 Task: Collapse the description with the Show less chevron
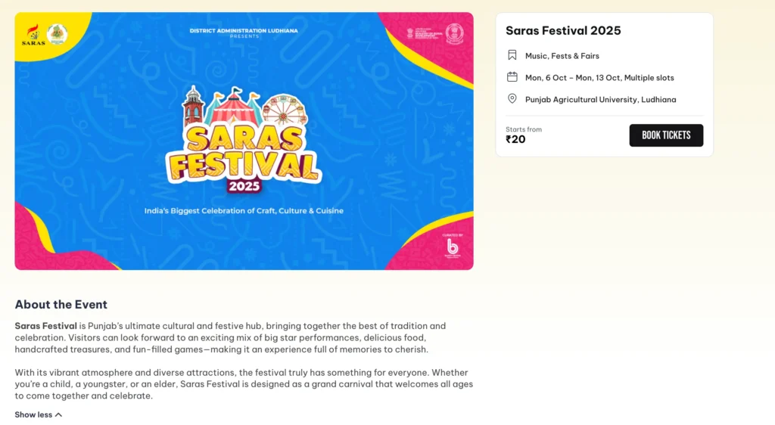point(59,414)
